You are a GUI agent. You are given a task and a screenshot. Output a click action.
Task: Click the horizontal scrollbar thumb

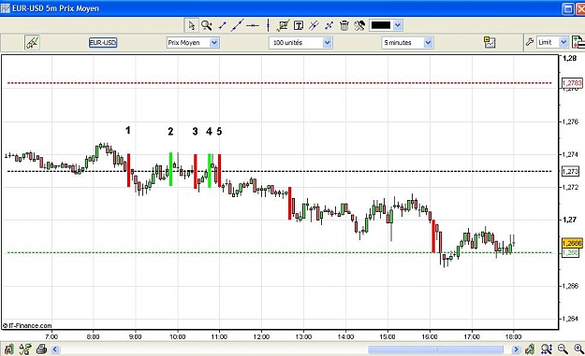point(435,349)
